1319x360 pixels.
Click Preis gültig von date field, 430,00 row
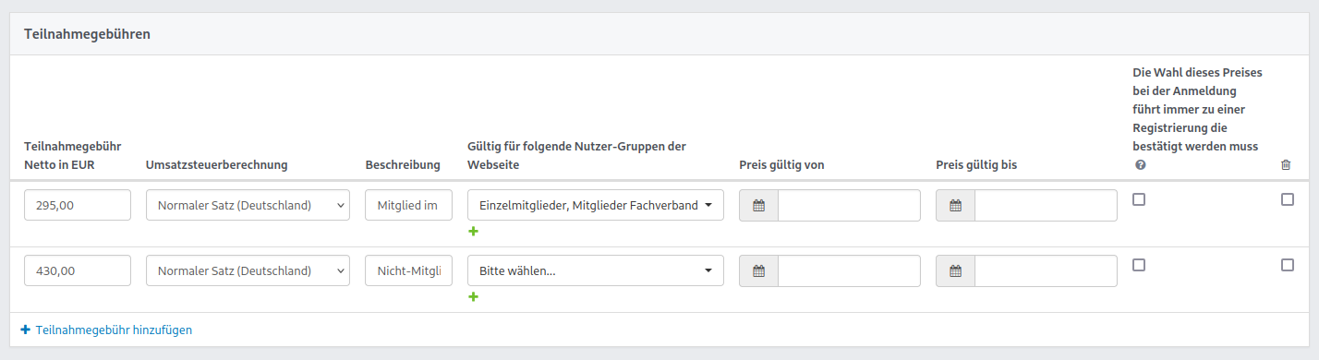point(850,270)
